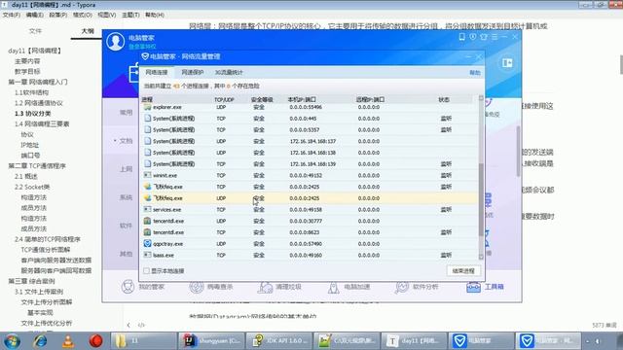The height and width of the screenshot is (350, 623).
Task: Click red round recorder icon in taskbar
Action: pos(95,341)
